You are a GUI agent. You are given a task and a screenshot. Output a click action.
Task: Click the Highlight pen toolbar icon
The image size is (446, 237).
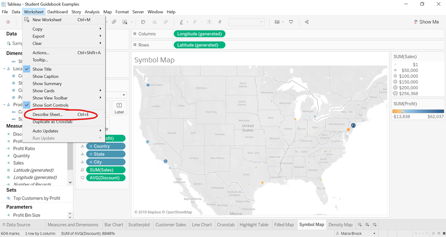pyautogui.click(x=181, y=22)
